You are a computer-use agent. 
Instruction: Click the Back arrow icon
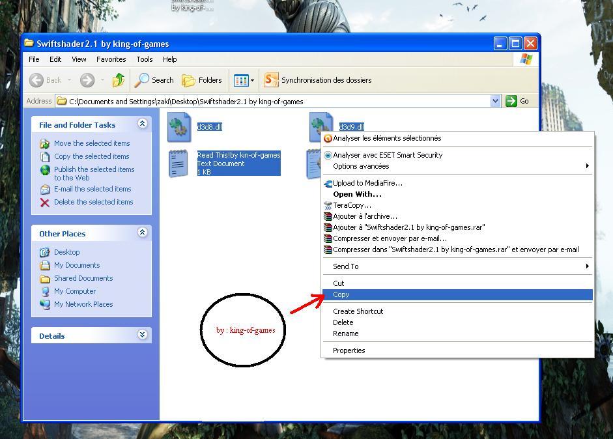(36, 80)
